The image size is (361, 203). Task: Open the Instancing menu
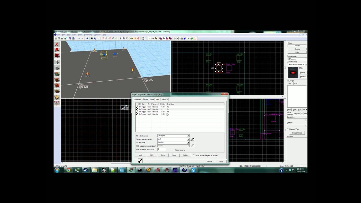(x=88, y=35)
